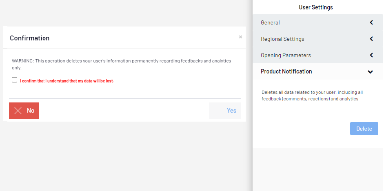384x191 pixels.
Task: Expand the Opening Parameters chevron arrow
Action: pyautogui.click(x=371, y=55)
